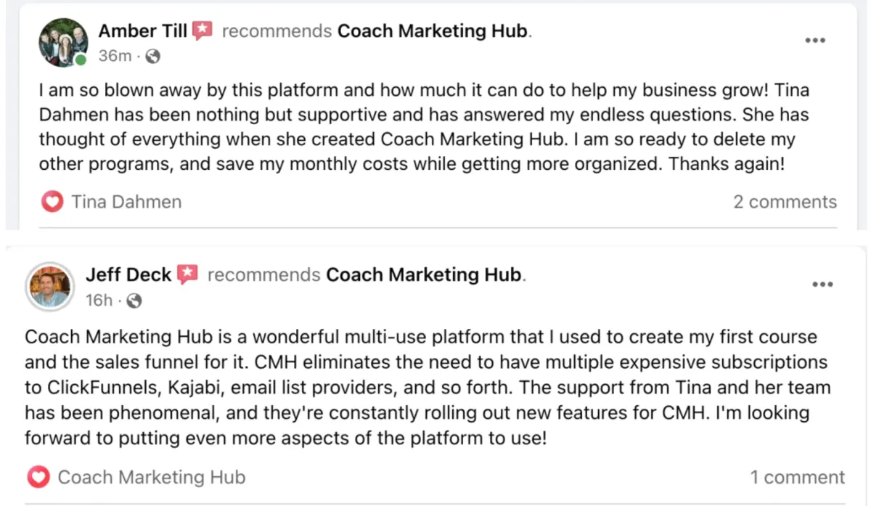Click the recommendation star badge beside Jeff Deck
The height and width of the screenshot is (506, 871).
(188, 274)
